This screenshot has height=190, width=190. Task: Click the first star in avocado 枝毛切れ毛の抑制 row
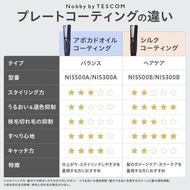72,122
